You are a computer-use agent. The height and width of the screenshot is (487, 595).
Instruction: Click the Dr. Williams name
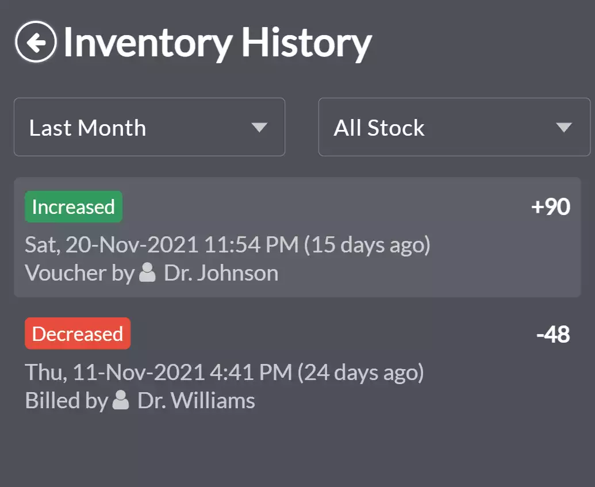(x=196, y=400)
